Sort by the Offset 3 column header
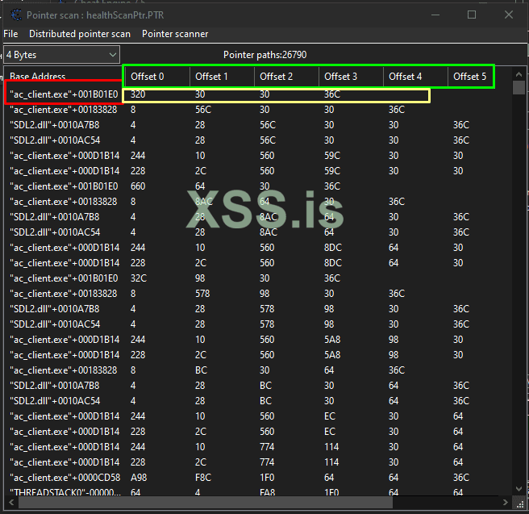This screenshot has width=529, height=514. coord(351,77)
